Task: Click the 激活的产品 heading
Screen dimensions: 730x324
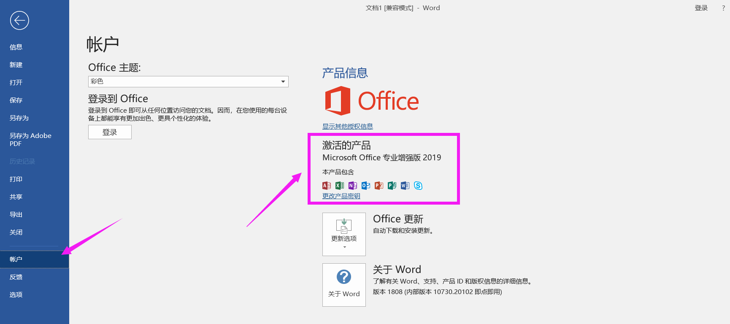Action: [346, 145]
